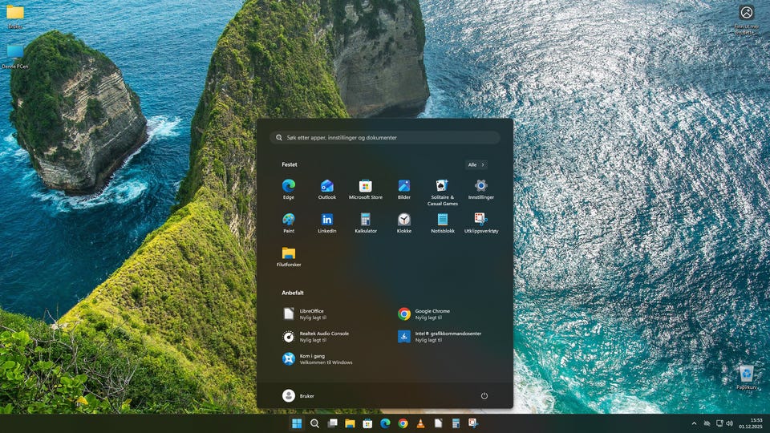Image resolution: width=770 pixels, height=433 pixels.
Task: Launch Paint from pinned apps
Action: click(x=288, y=223)
